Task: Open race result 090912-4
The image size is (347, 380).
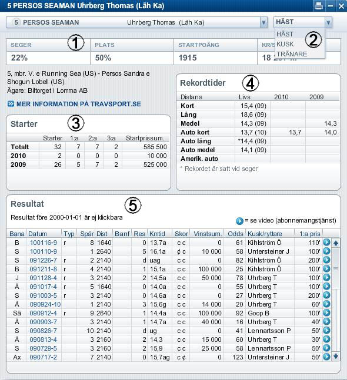Action: click(43, 313)
